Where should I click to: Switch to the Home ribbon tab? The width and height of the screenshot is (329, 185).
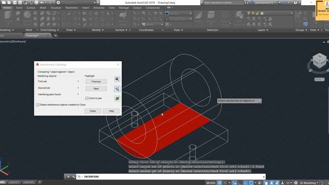pos(7,8)
